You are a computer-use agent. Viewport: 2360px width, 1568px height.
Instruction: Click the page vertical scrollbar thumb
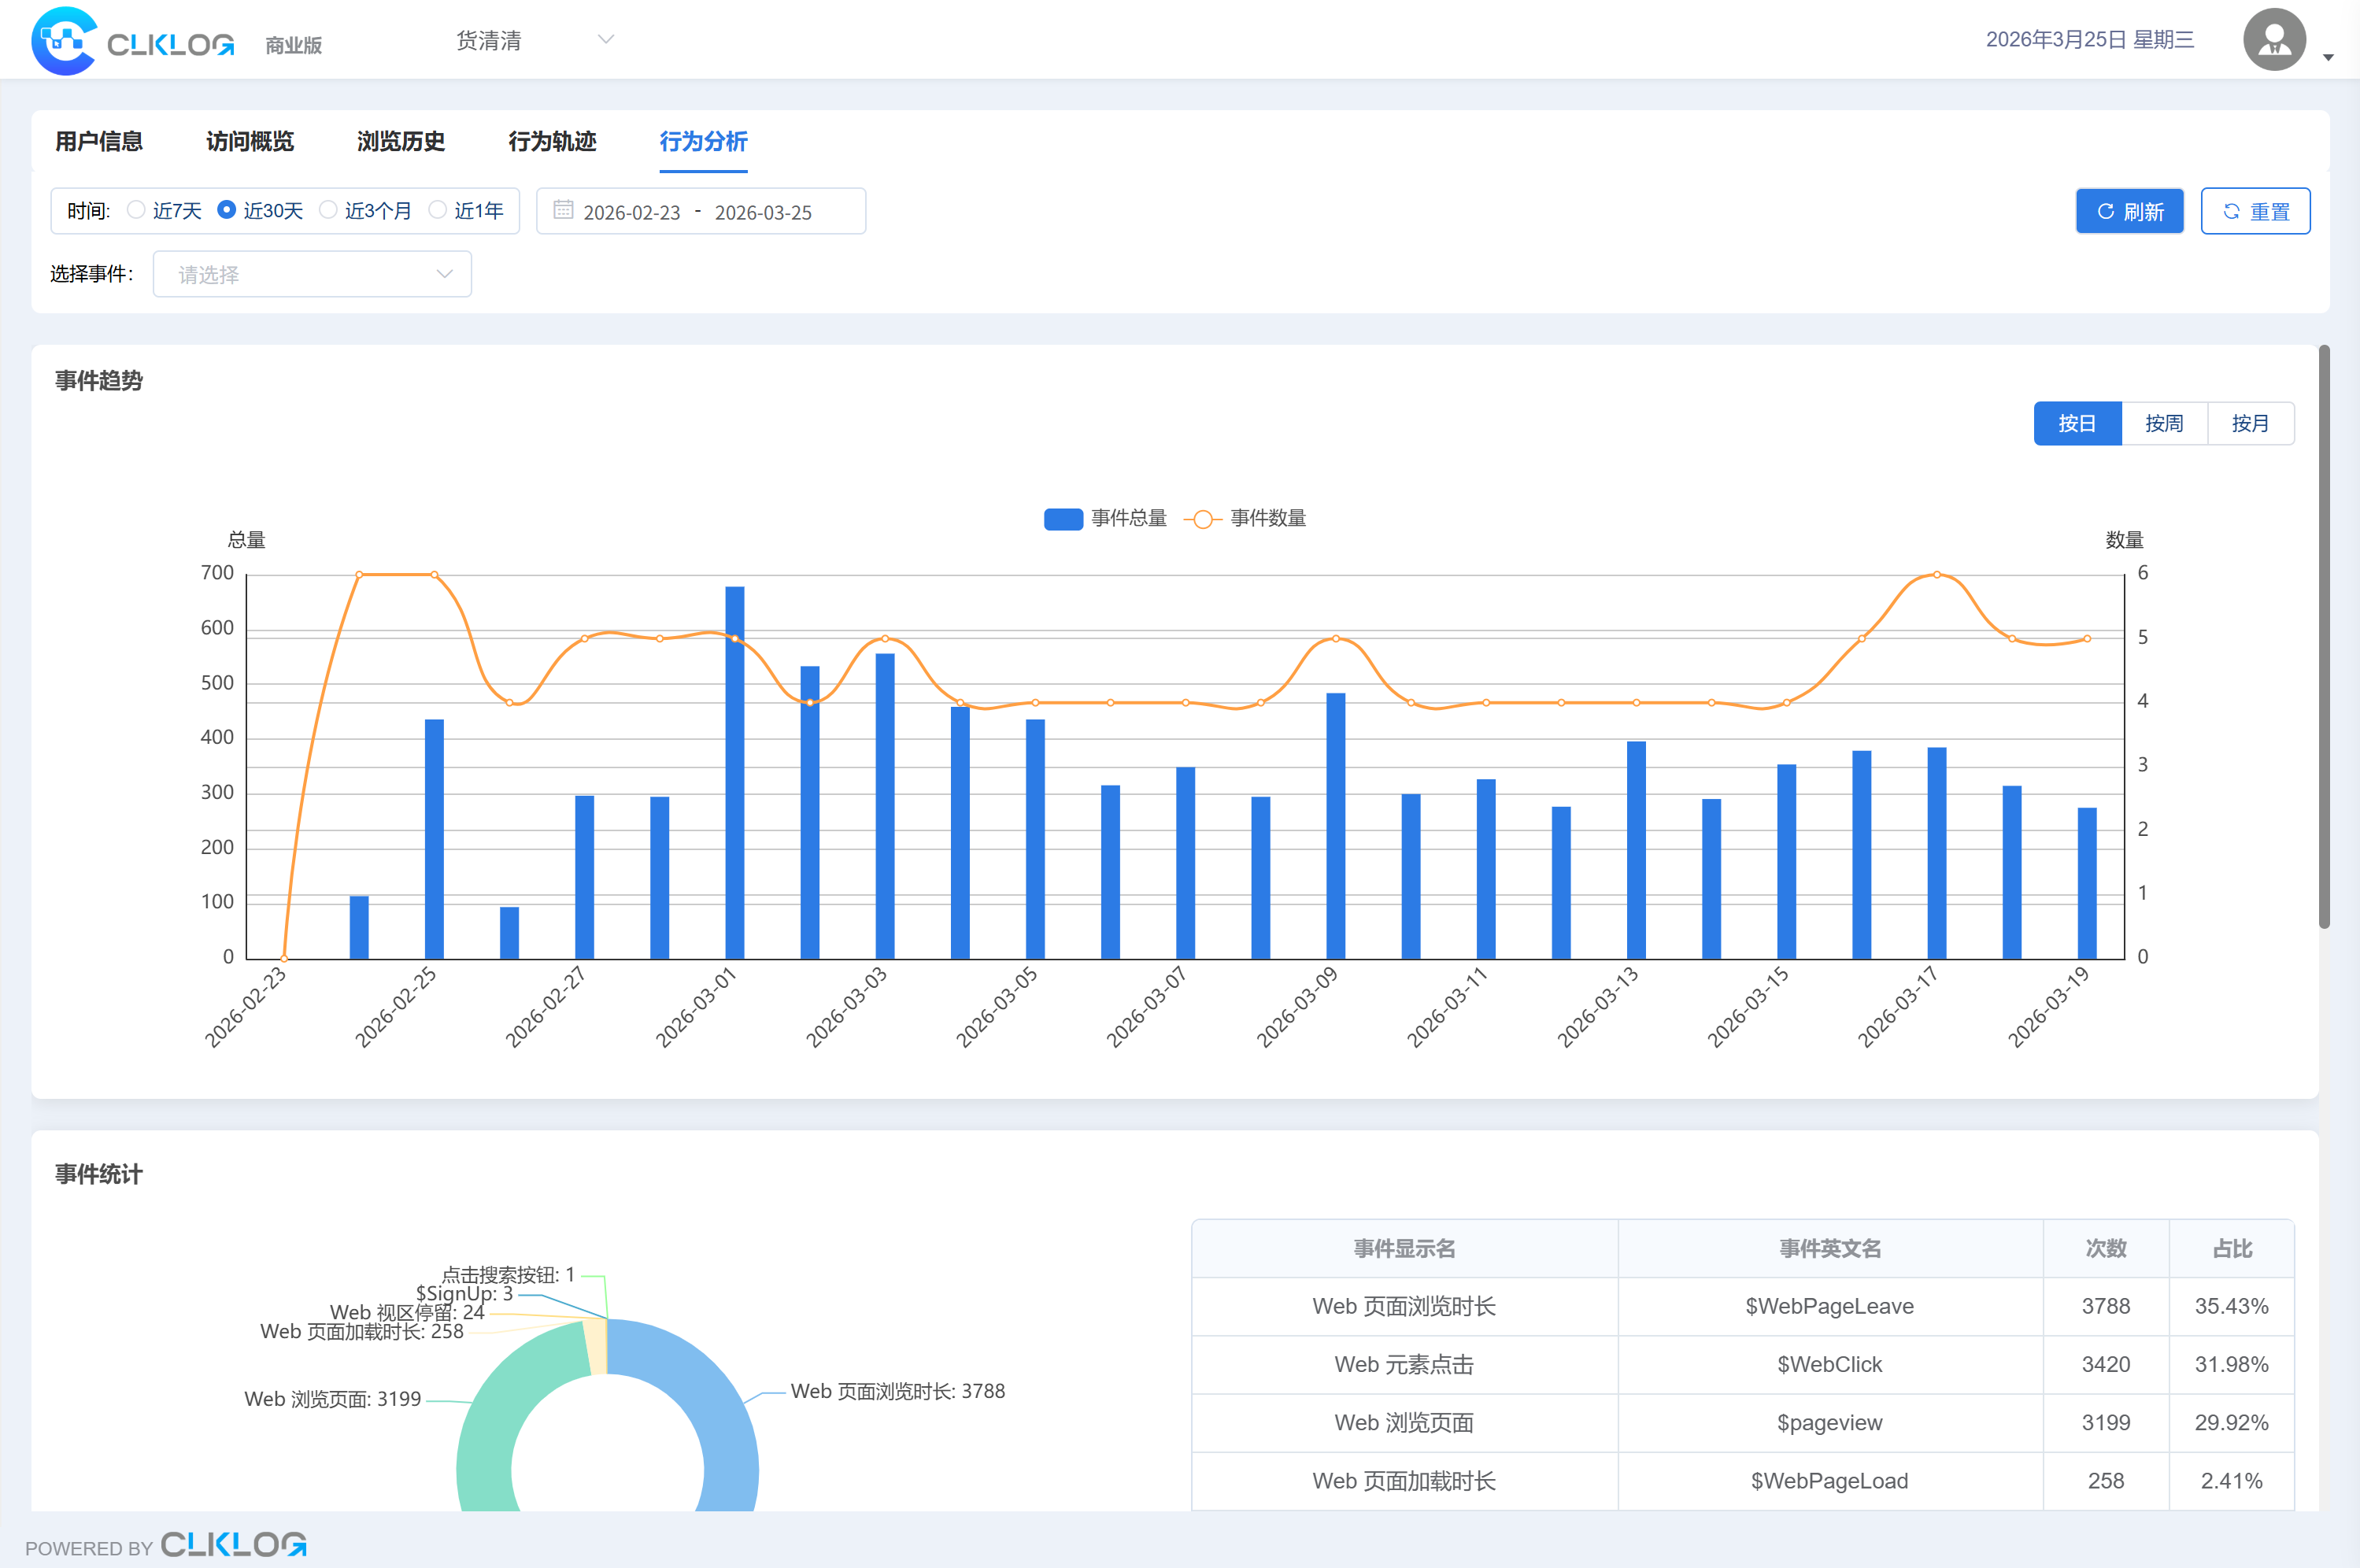pyautogui.click(x=2324, y=636)
